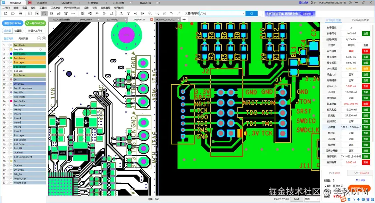
Task: Tick the checkbox for Bot Paste row 8
Action: click(8, 75)
